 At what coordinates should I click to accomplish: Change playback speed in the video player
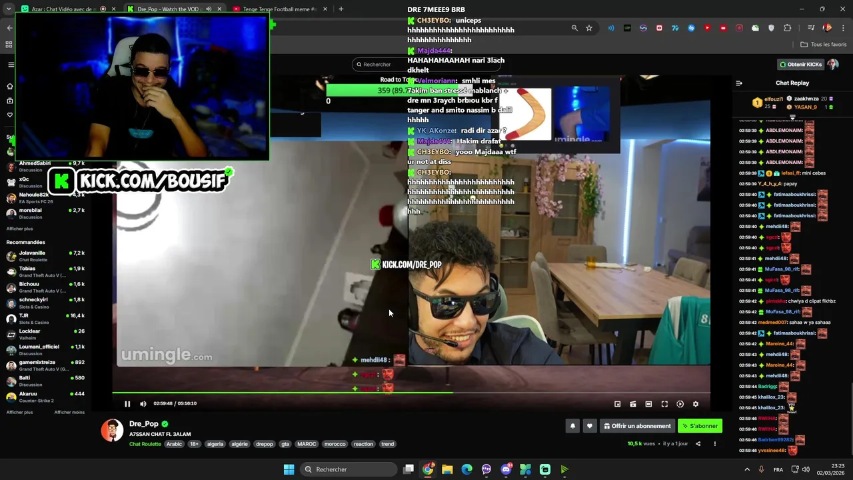click(x=680, y=404)
